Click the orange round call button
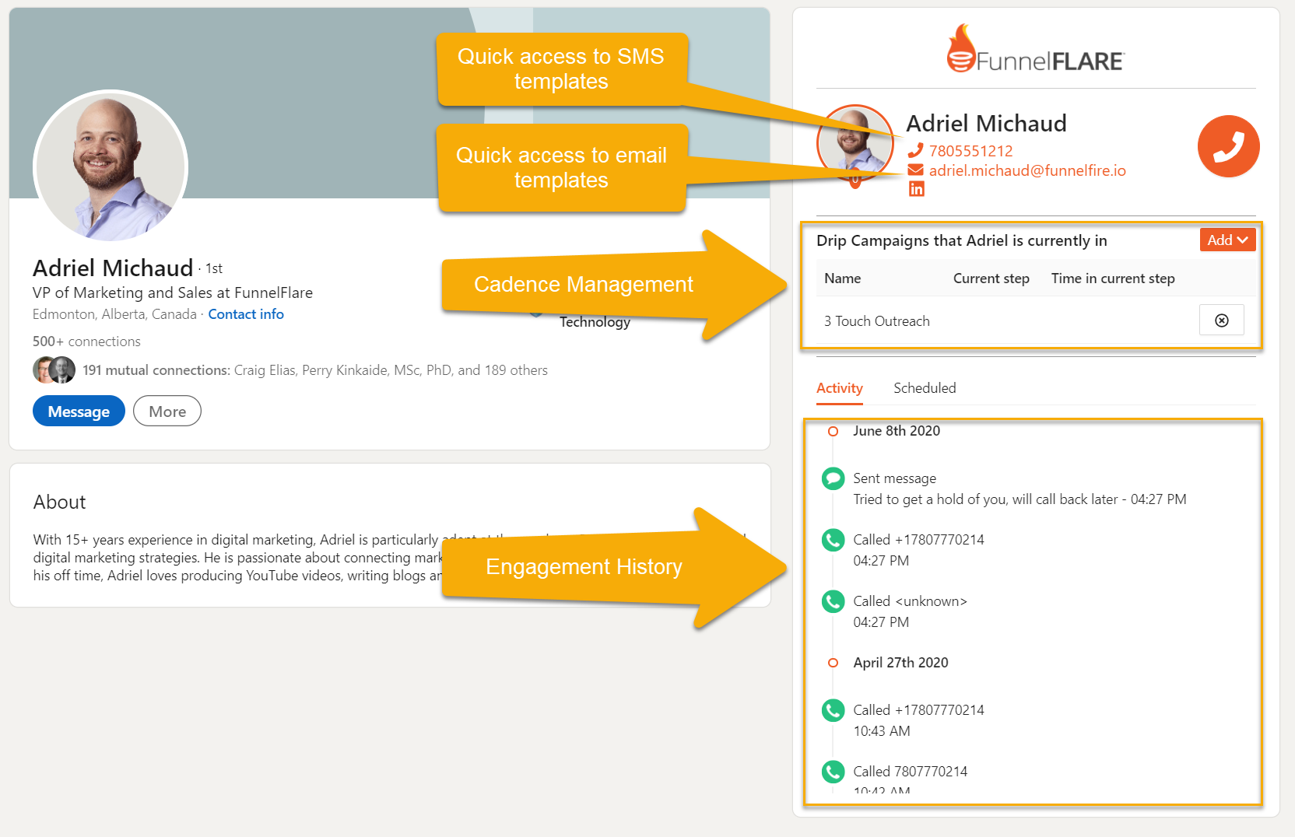1295x837 pixels. [x=1228, y=146]
